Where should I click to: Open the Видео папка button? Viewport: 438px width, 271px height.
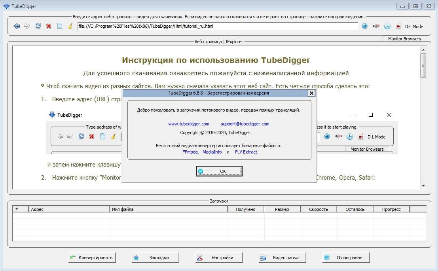tap(283, 258)
